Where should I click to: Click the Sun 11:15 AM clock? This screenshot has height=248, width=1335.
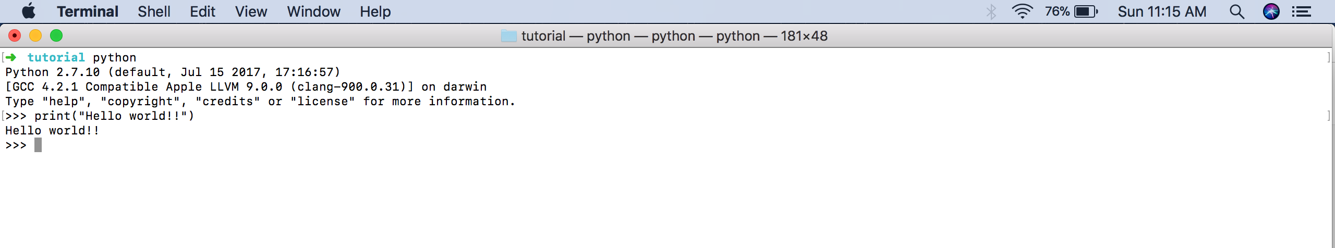click(x=1162, y=11)
